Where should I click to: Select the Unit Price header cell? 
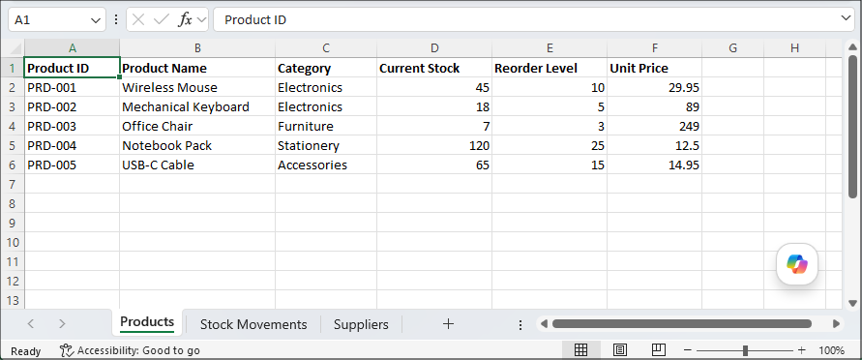[655, 68]
